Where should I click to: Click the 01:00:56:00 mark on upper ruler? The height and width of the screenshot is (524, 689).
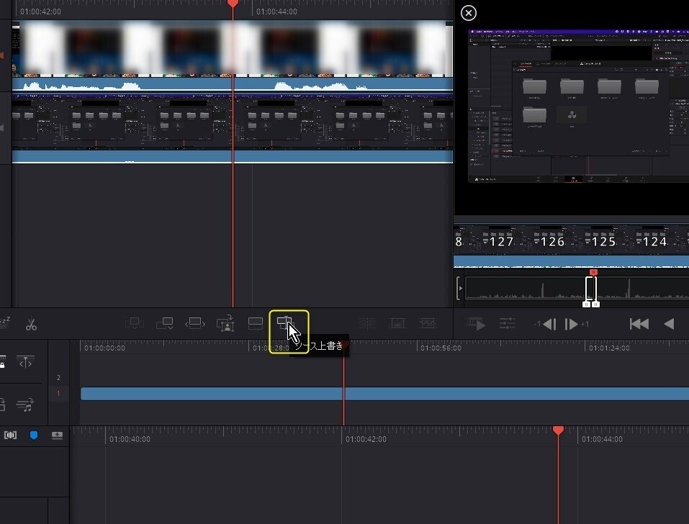click(x=441, y=348)
